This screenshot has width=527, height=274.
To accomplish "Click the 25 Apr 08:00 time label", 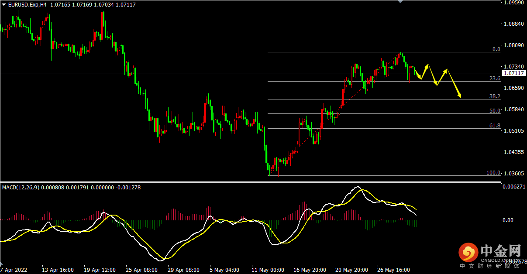I will pos(141,270).
